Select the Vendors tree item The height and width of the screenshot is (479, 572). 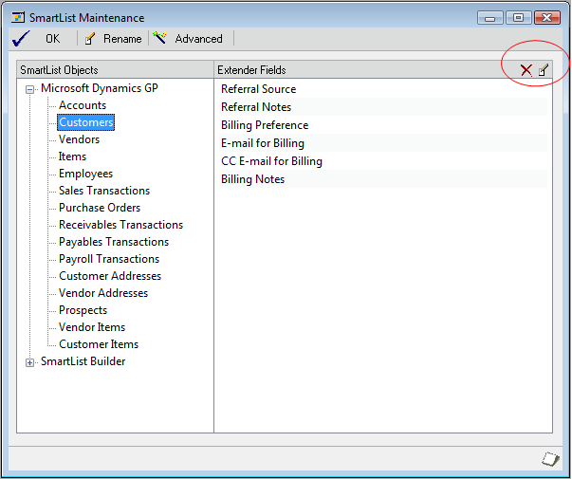(x=79, y=139)
